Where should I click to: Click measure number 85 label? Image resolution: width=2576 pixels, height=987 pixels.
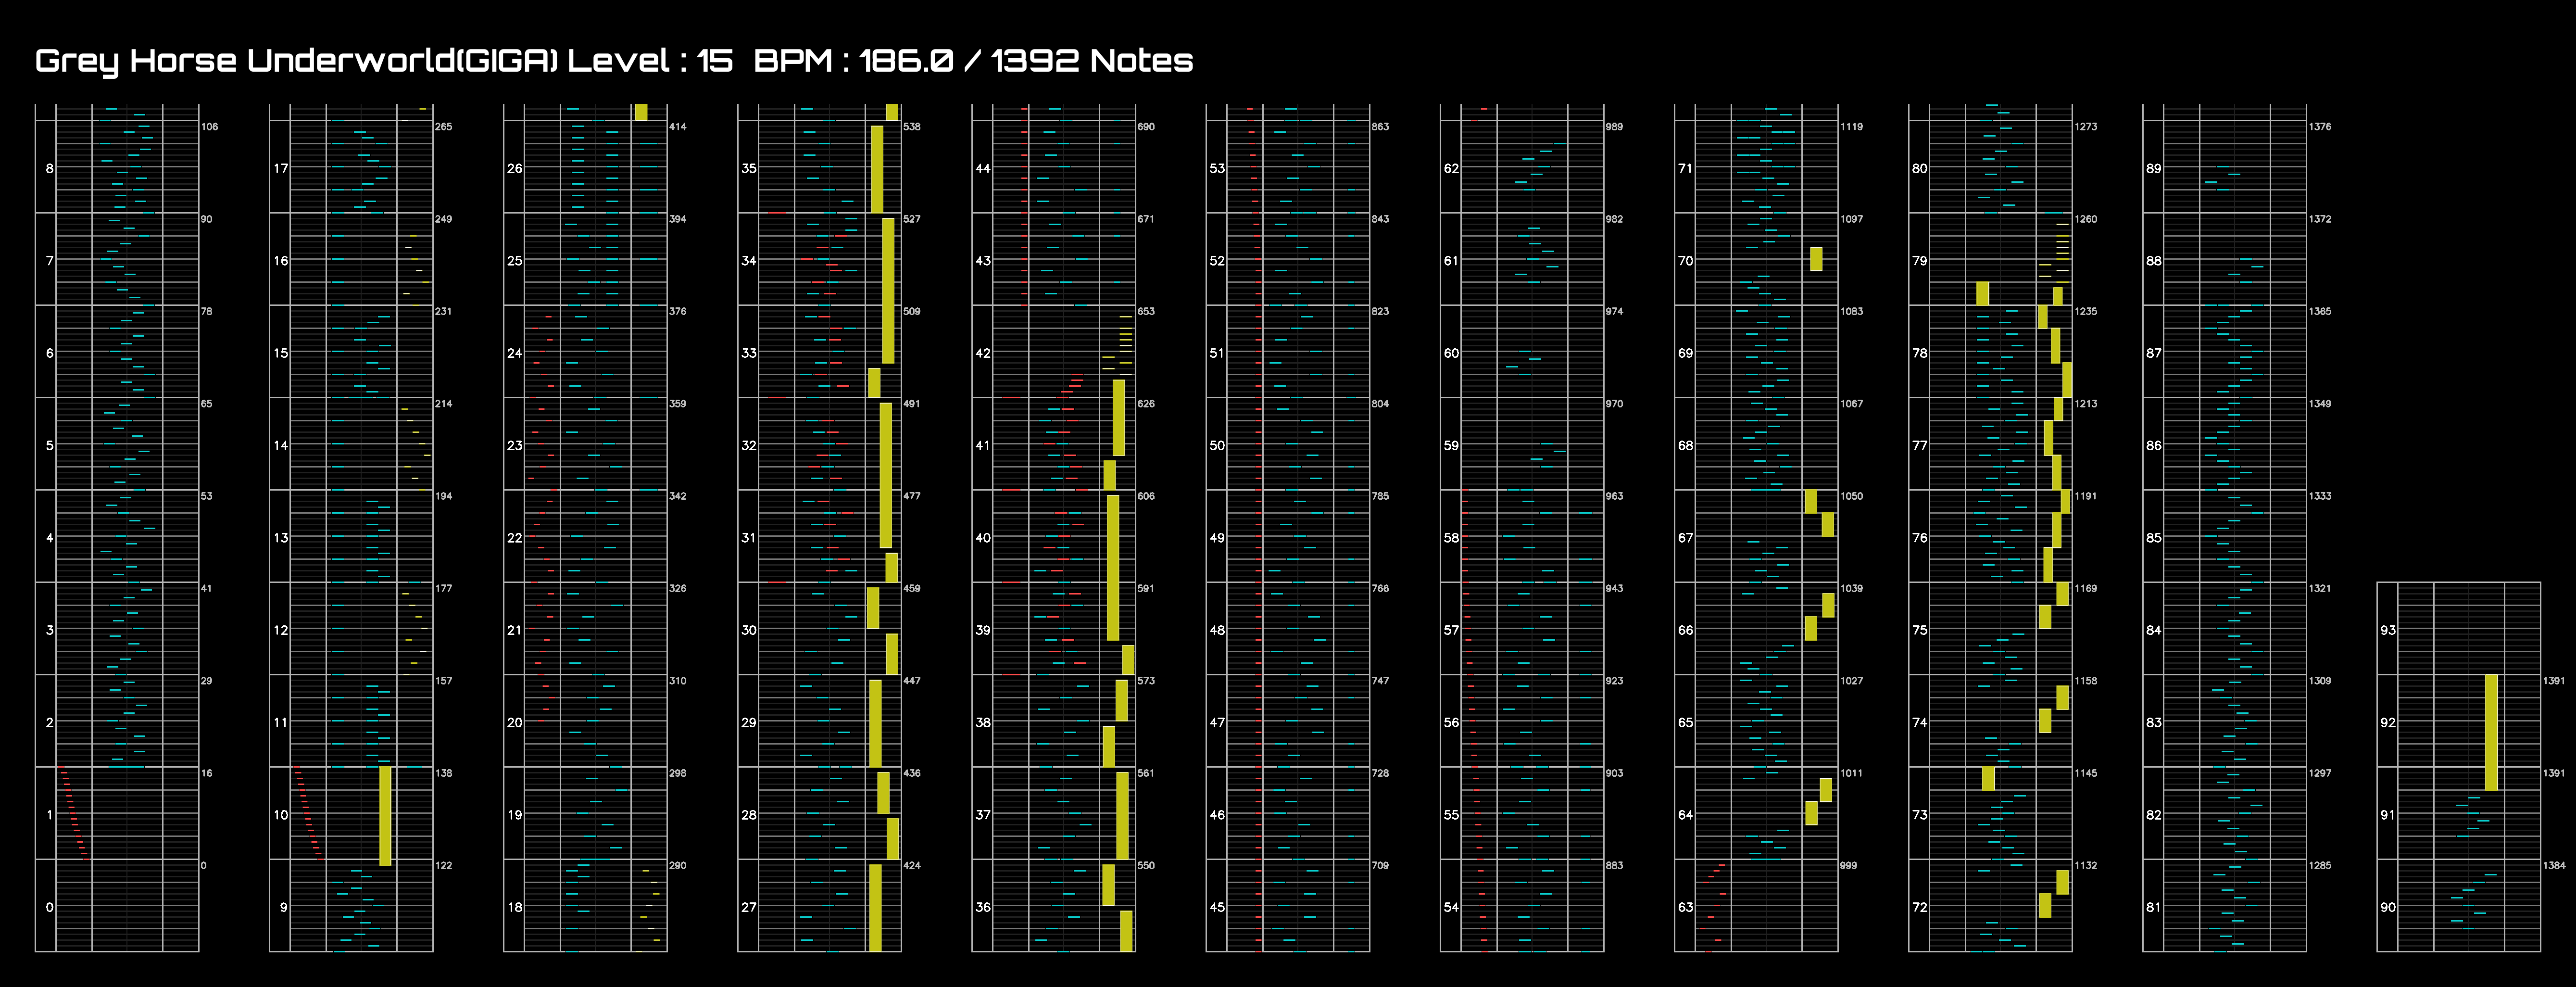pyautogui.click(x=2153, y=538)
